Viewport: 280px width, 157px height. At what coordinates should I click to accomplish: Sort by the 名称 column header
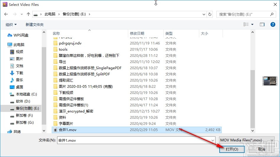tap(56, 33)
